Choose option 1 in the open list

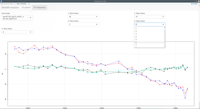149,29
